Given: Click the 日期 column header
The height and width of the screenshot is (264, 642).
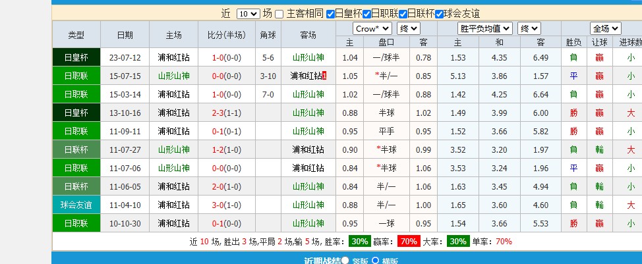Looking at the screenshot, I should point(125,35).
